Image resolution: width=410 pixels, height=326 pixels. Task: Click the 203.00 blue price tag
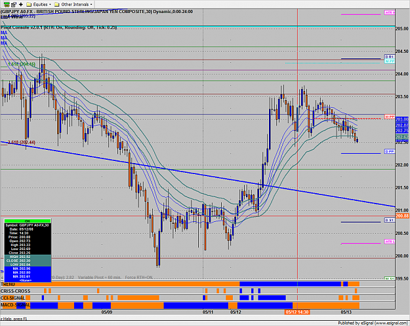tap(402, 119)
